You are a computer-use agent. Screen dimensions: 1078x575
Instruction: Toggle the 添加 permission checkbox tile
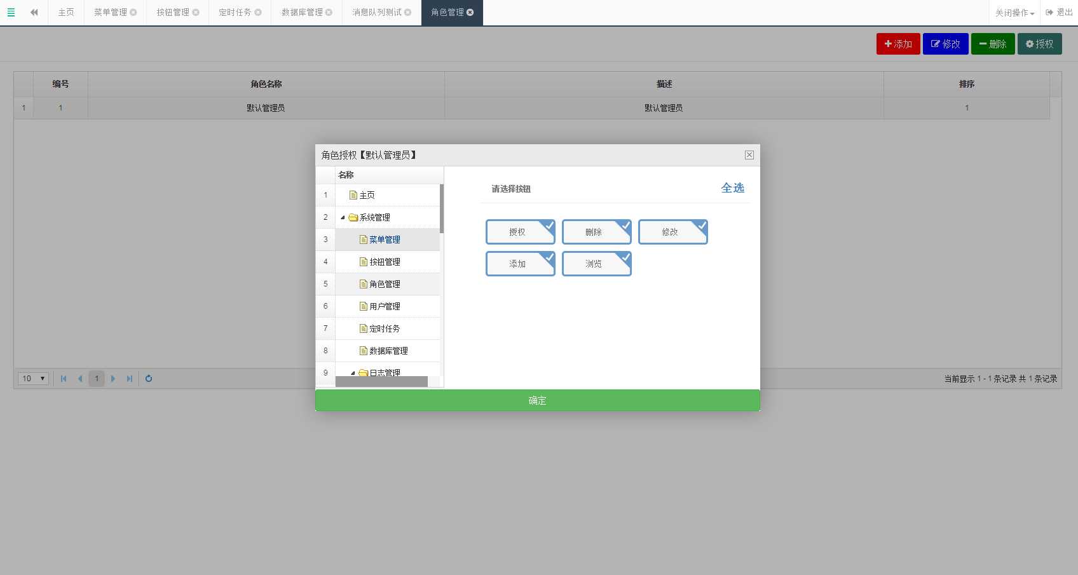pyautogui.click(x=521, y=264)
